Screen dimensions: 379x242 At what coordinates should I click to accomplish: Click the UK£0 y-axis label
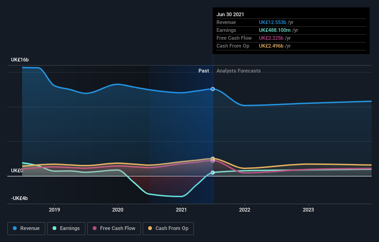[x=17, y=171]
